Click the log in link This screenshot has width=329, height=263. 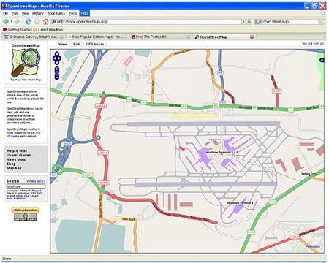click(306, 44)
